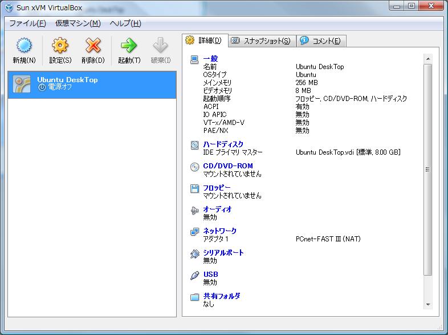Viewport: 448px width, 335px height.
Task: Click the ハードディスク section disk icon
Action: (x=194, y=145)
